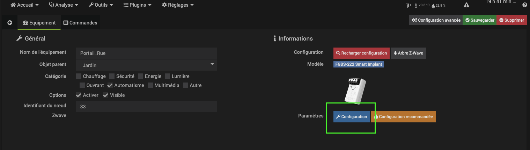
Task: Click the back arrow circle icon
Action: coord(10,23)
